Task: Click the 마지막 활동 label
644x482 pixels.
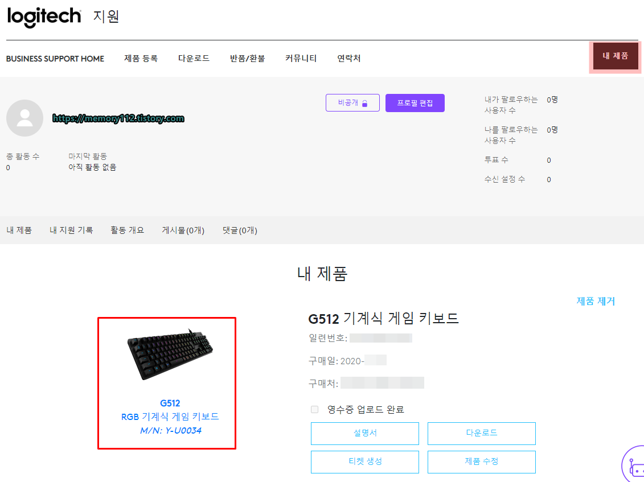Action: tap(88, 156)
